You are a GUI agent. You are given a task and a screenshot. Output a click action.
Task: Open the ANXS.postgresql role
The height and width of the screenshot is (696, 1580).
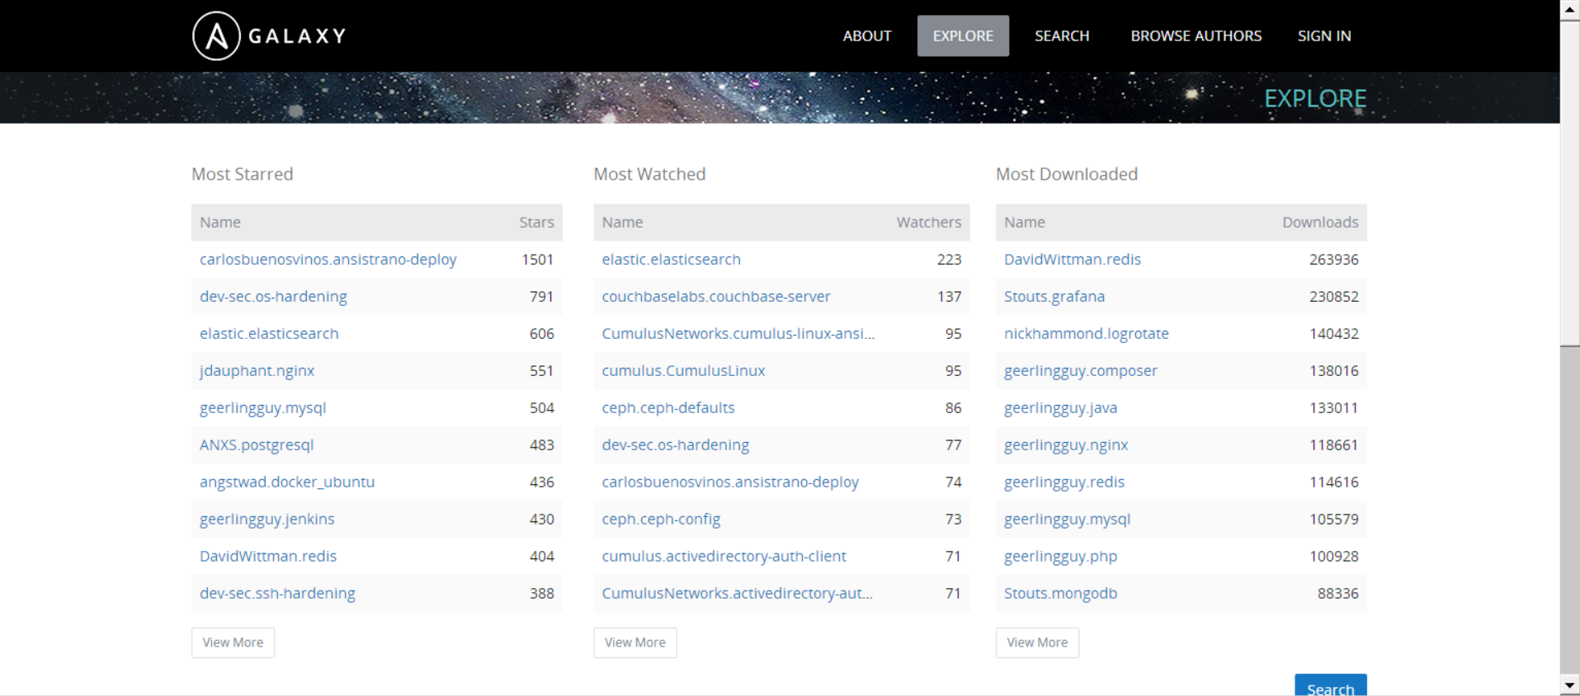coord(257,444)
